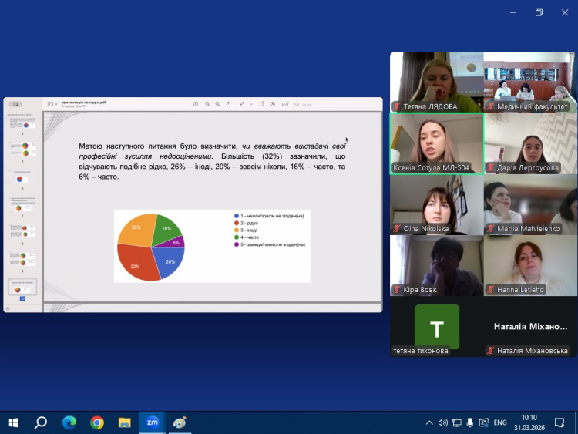Select Ксенія Сотула's video tile
The width and height of the screenshot is (578, 434).
pos(436,143)
